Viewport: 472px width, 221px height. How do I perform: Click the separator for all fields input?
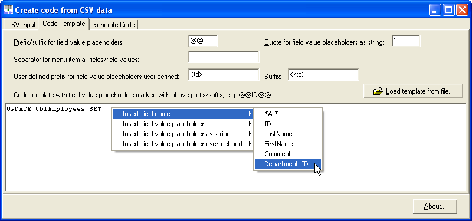pyautogui.click(x=224, y=57)
